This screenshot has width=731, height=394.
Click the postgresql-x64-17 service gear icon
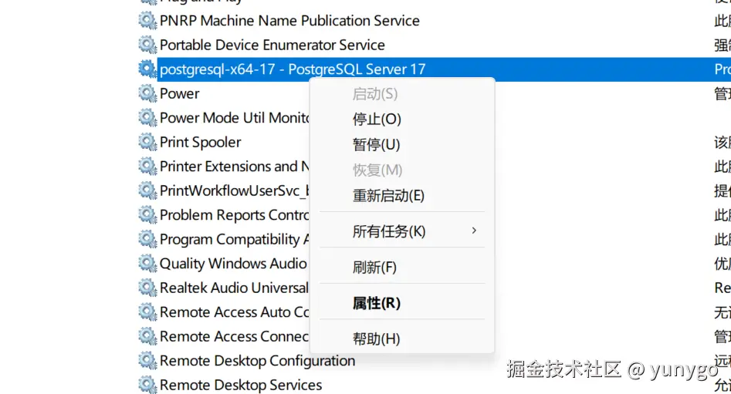pos(147,69)
